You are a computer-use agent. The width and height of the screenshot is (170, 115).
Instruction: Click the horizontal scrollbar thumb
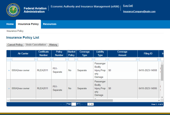[61, 101]
